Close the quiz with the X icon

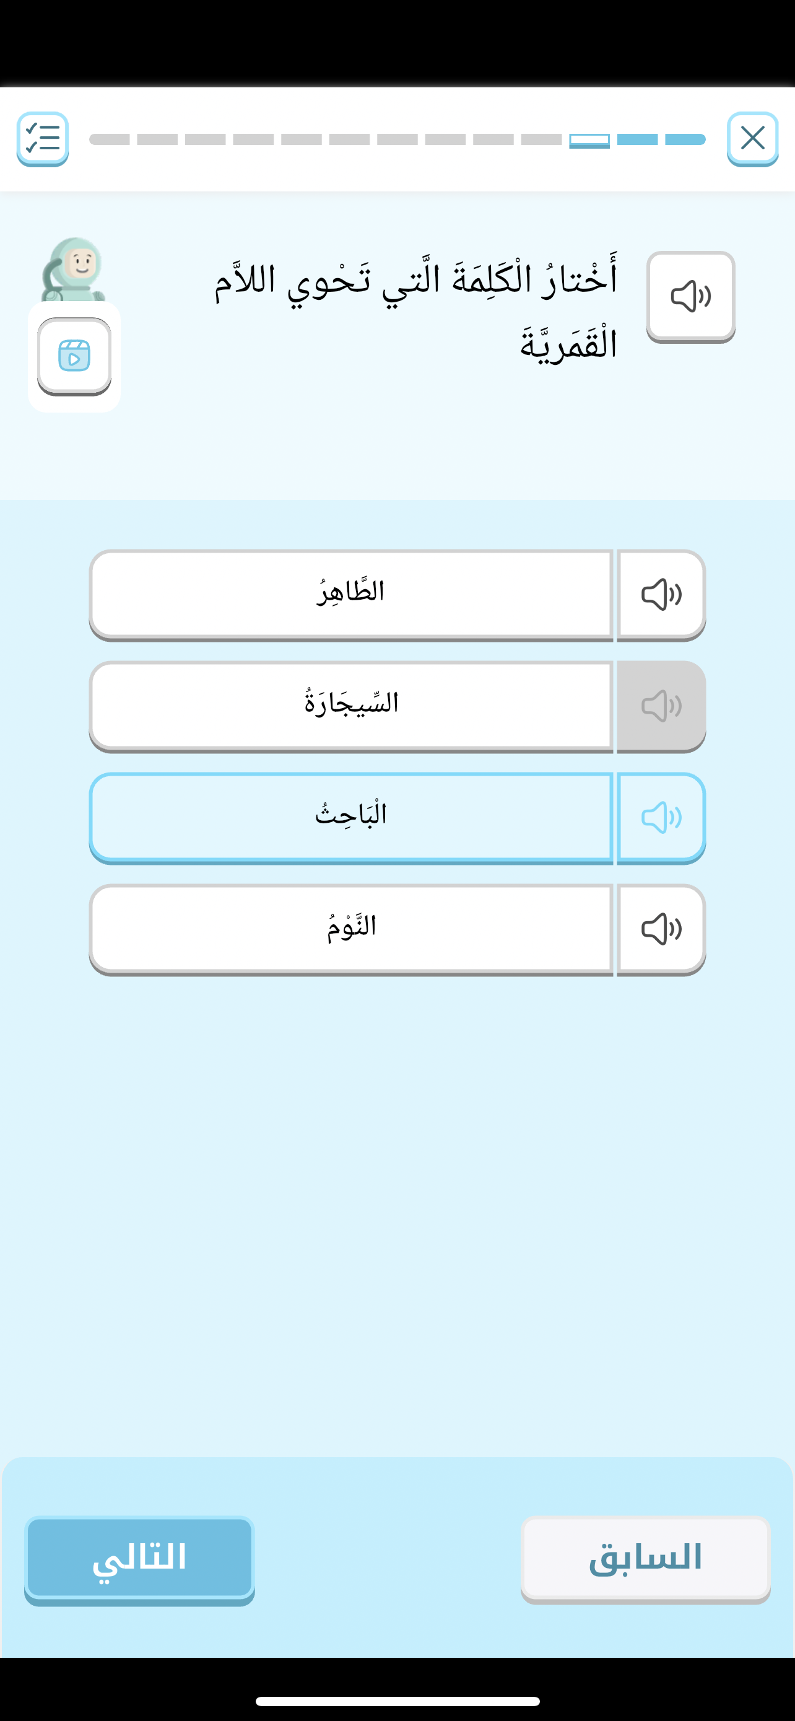752,138
